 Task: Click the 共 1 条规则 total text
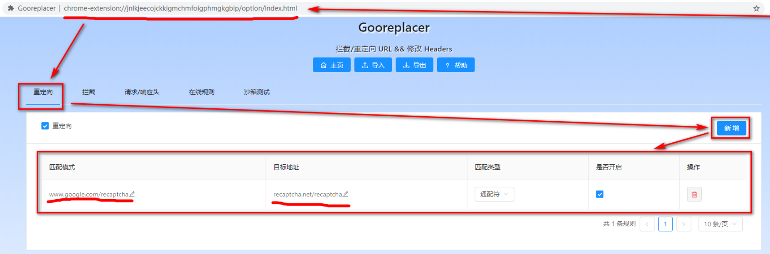tap(619, 224)
